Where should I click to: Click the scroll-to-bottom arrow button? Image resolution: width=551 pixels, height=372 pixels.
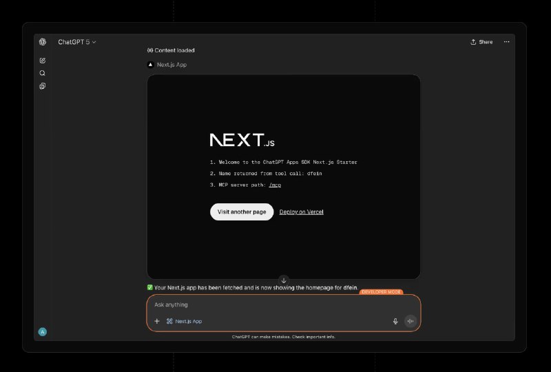[284, 280]
